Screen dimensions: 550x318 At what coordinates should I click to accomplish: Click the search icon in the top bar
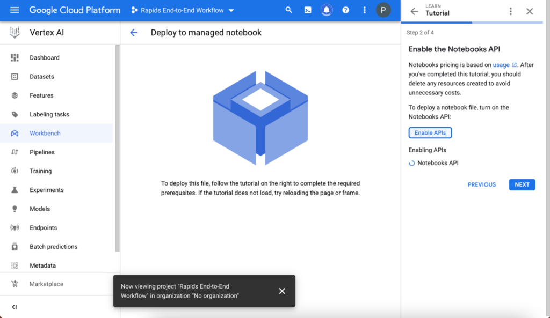click(288, 10)
